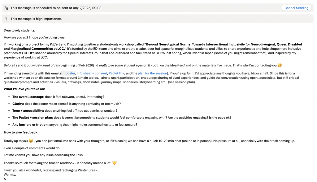Open the info sheet + consent link

pos(92,73)
